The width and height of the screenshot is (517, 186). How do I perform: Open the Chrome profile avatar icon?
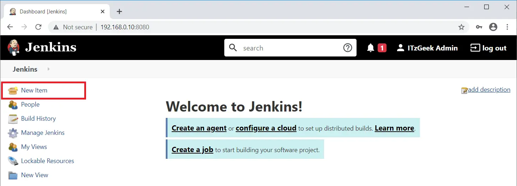pos(493,27)
